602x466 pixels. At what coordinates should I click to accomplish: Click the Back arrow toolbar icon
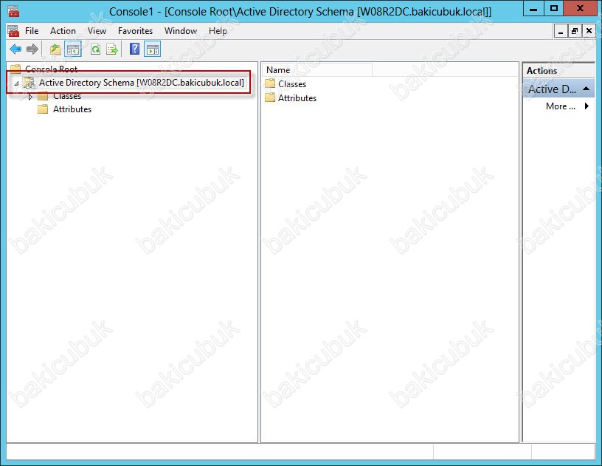[15, 49]
